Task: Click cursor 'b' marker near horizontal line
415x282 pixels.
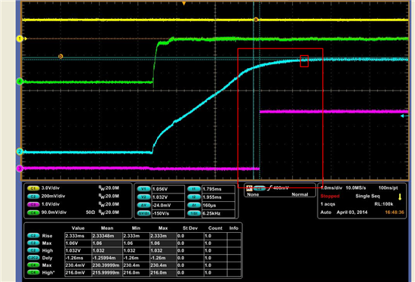Action: (60, 56)
